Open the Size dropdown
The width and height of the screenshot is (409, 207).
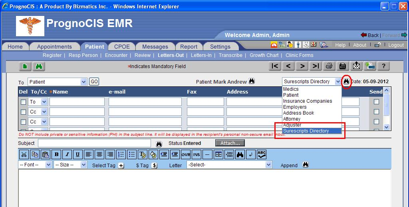tap(70, 165)
